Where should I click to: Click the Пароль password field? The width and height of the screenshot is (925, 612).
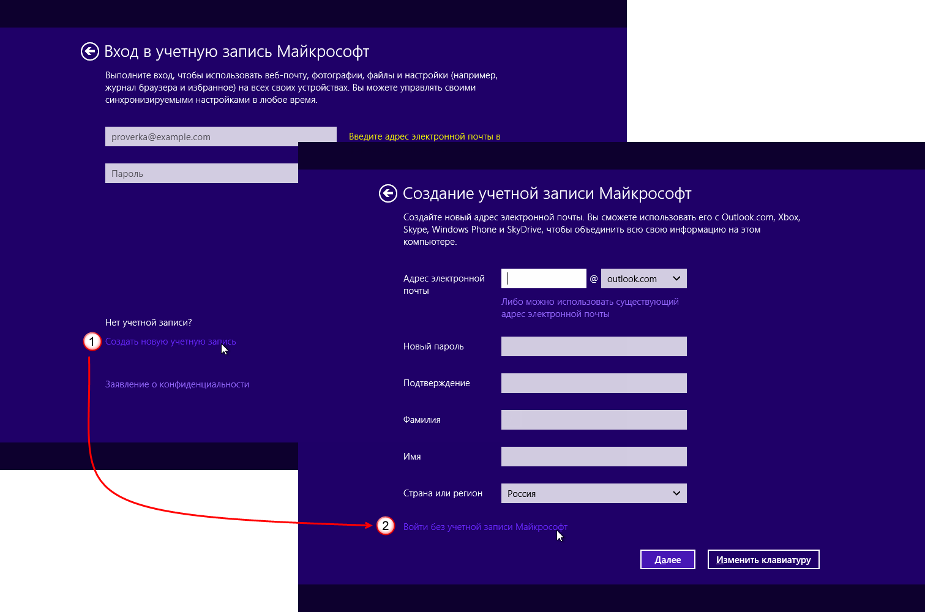point(202,173)
